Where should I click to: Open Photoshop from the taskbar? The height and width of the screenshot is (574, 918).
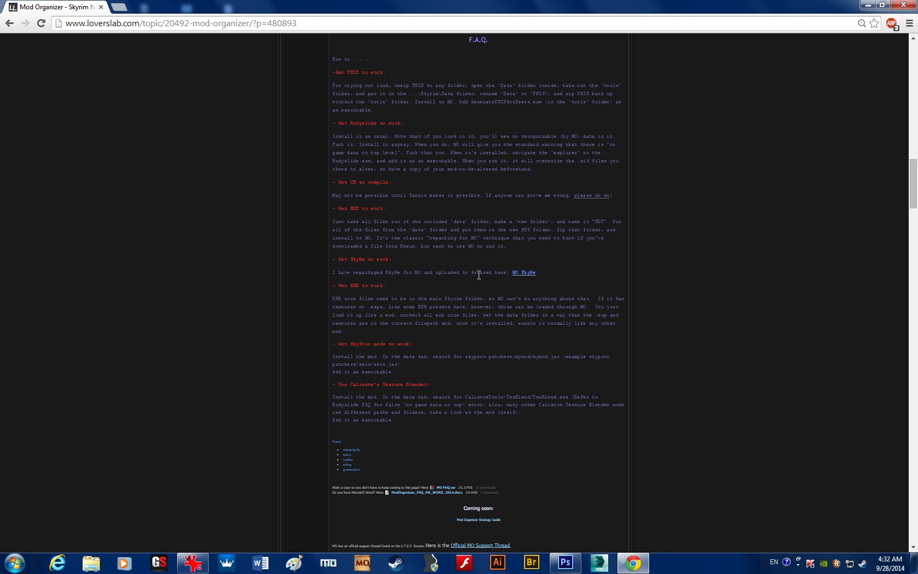(x=565, y=563)
